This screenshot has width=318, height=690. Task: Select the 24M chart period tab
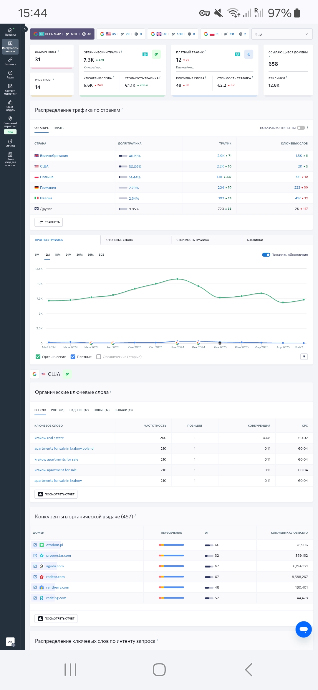point(68,255)
